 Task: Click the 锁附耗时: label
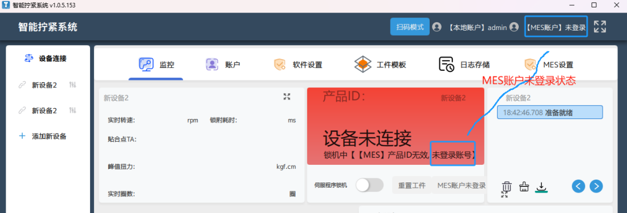coord(223,120)
